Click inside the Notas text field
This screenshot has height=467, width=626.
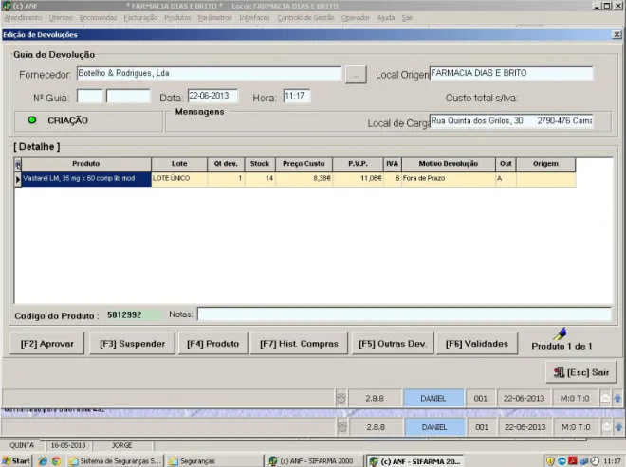pyautogui.click(x=404, y=314)
